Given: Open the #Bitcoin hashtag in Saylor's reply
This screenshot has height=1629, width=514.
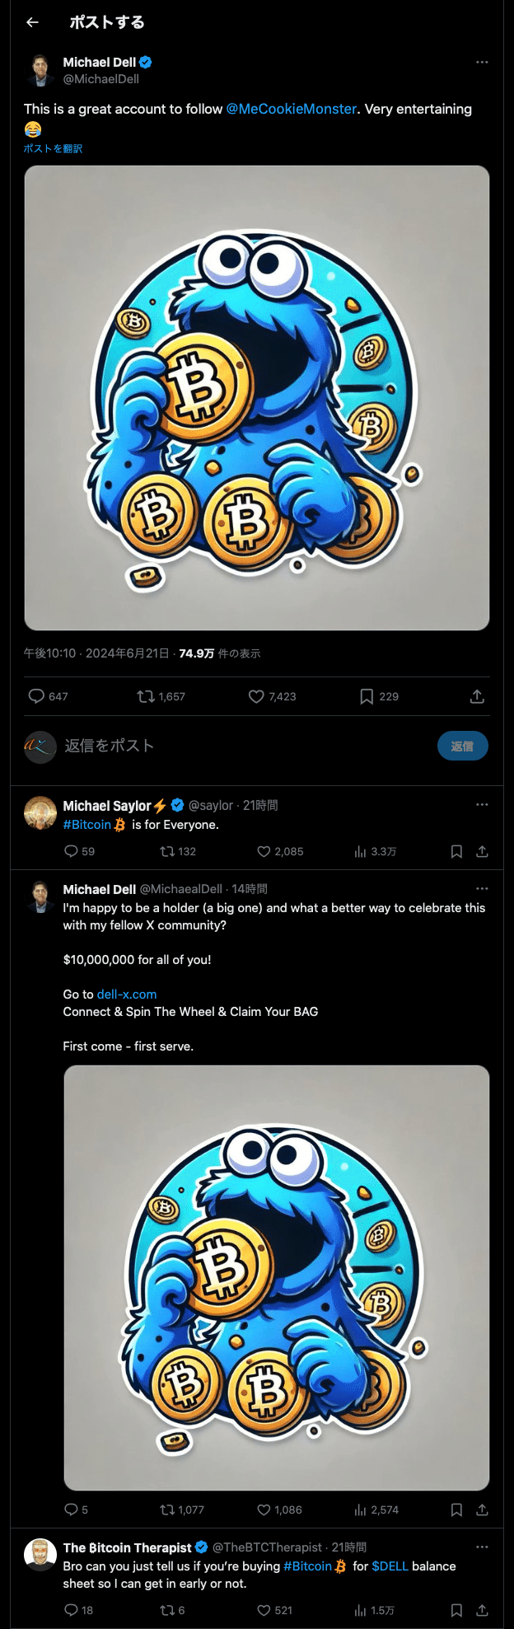Looking at the screenshot, I should 86,824.
